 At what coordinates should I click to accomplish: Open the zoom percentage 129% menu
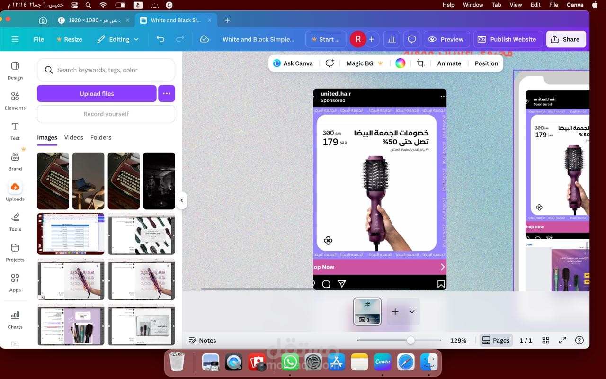click(458, 340)
